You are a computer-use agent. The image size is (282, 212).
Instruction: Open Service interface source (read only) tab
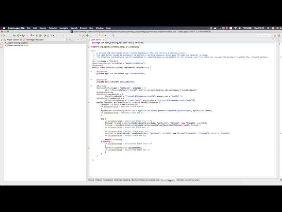click(x=146, y=180)
